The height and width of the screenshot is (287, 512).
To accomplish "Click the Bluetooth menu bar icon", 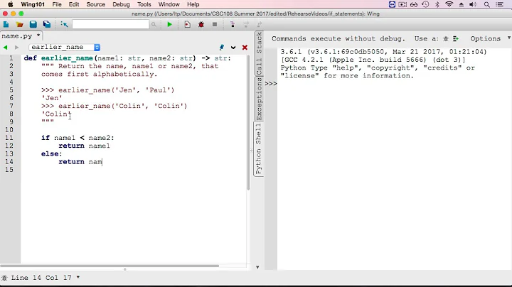I will point(437,4).
